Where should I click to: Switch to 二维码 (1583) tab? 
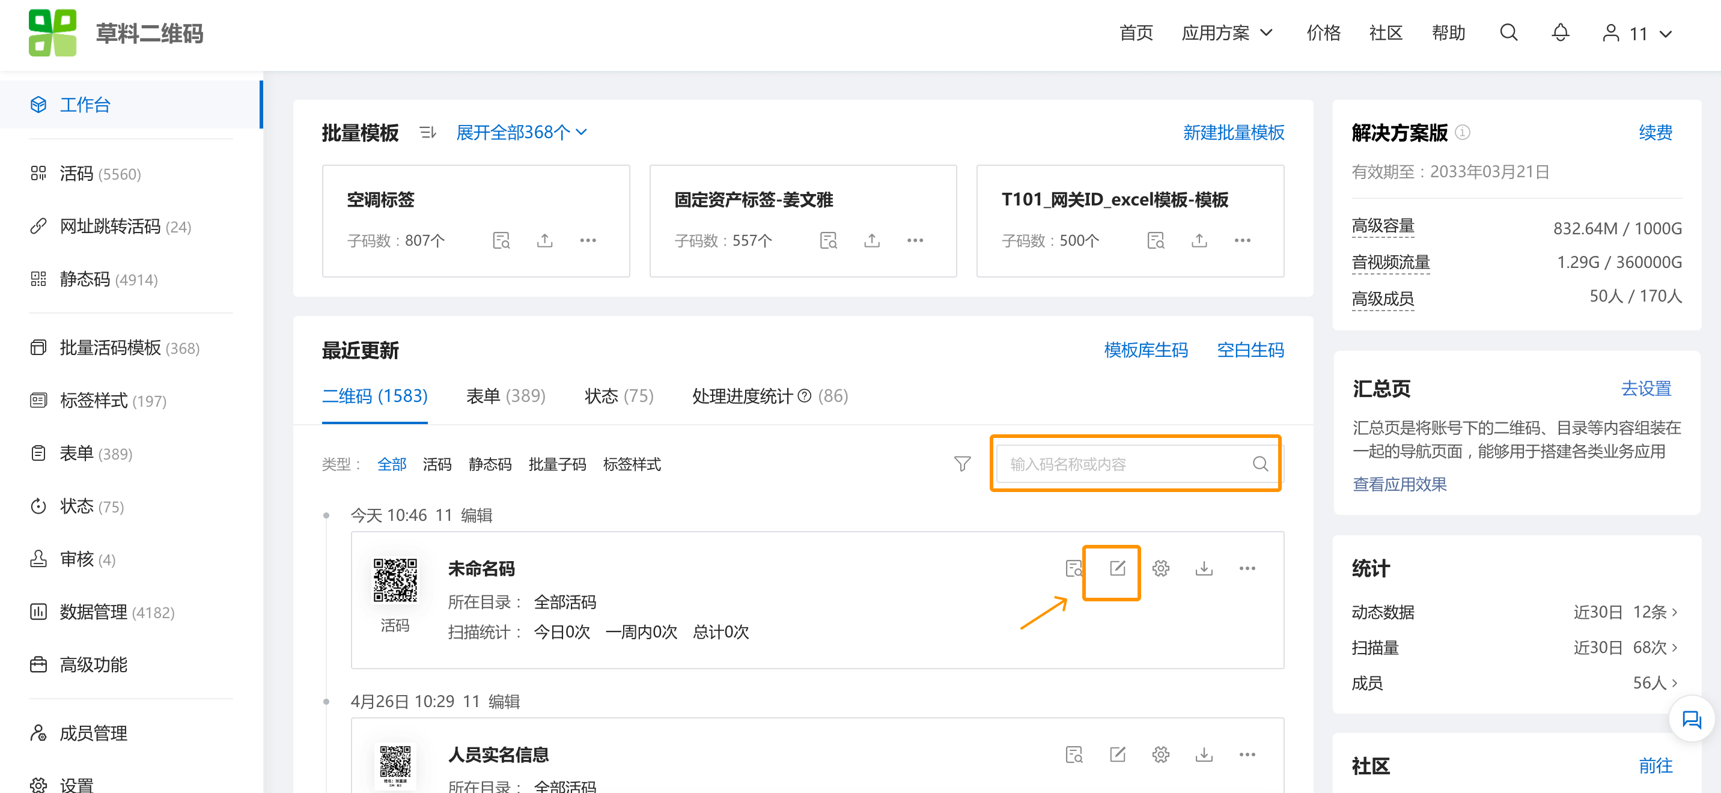375,396
